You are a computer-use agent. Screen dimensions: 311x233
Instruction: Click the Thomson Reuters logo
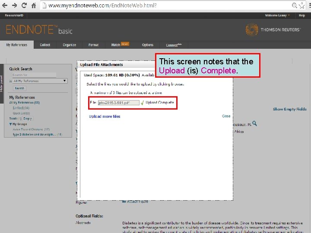tap(273, 30)
